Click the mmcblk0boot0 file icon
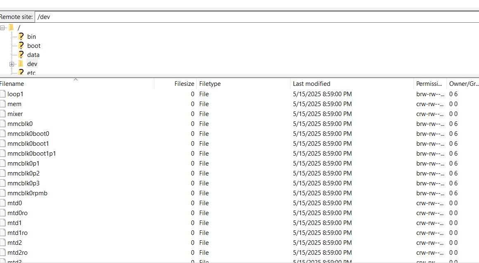The height and width of the screenshot is (263, 479). (3, 134)
